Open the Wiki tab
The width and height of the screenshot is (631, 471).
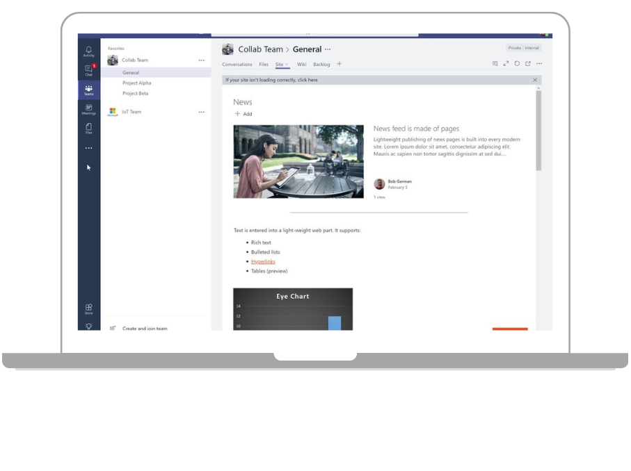point(301,64)
